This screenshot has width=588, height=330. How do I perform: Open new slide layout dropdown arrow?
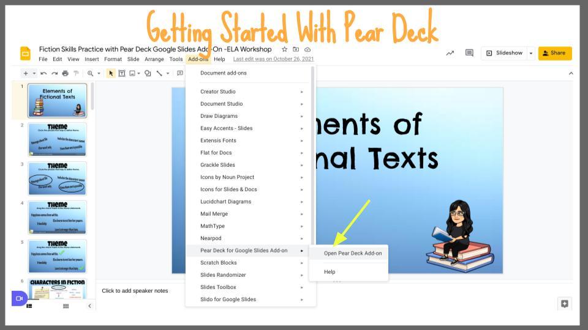[34, 73]
